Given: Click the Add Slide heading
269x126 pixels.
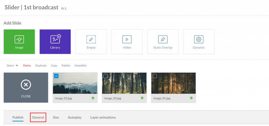Looking at the screenshot, I should [x=13, y=23].
